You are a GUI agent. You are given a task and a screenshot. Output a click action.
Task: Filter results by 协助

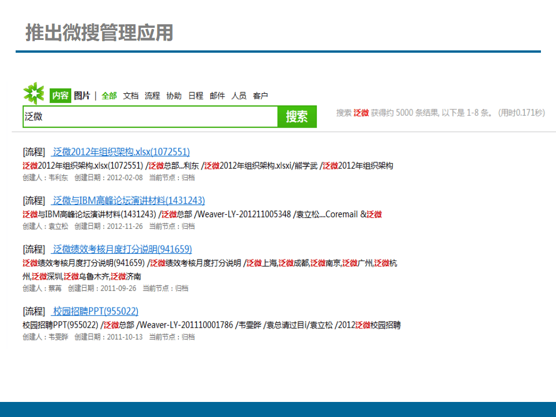(x=174, y=96)
